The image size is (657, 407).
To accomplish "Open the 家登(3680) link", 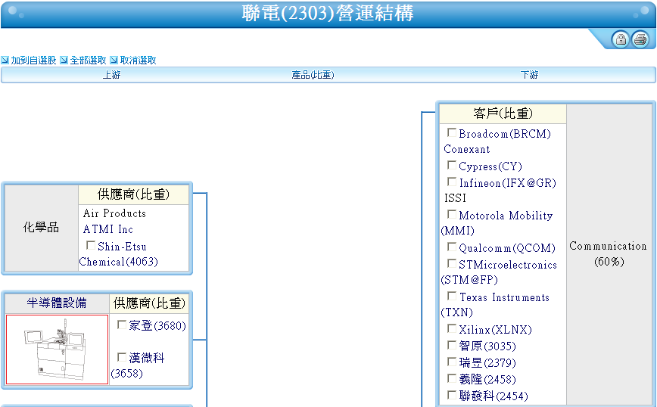I will [x=157, y=326].
